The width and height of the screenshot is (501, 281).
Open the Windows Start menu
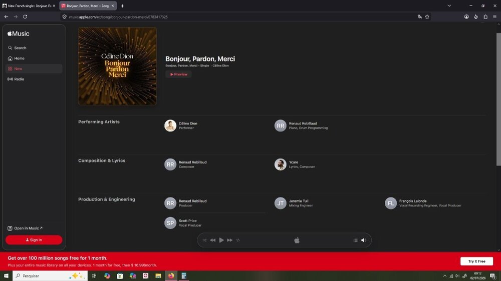[x=6, y=275]
